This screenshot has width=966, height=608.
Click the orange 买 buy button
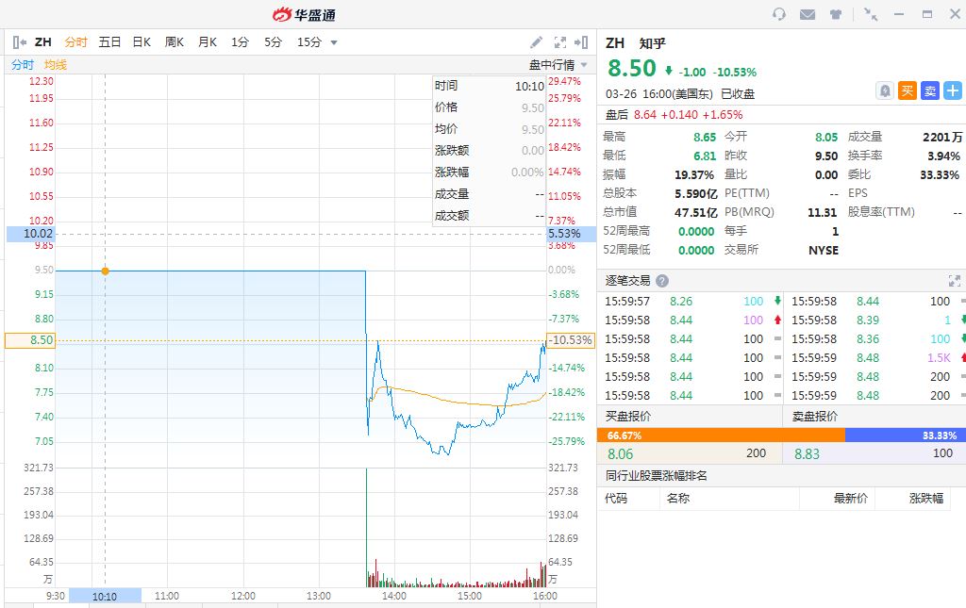(x=908, y=90)
